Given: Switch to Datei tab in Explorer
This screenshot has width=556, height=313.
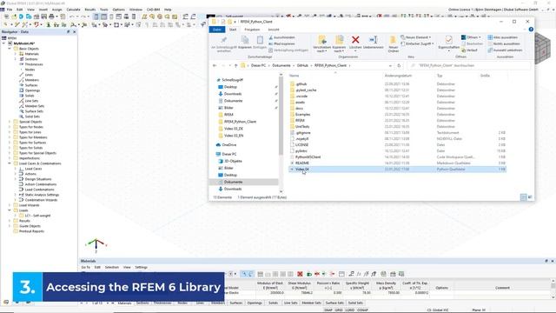Looking at the screenshot, I should [217, 30].
